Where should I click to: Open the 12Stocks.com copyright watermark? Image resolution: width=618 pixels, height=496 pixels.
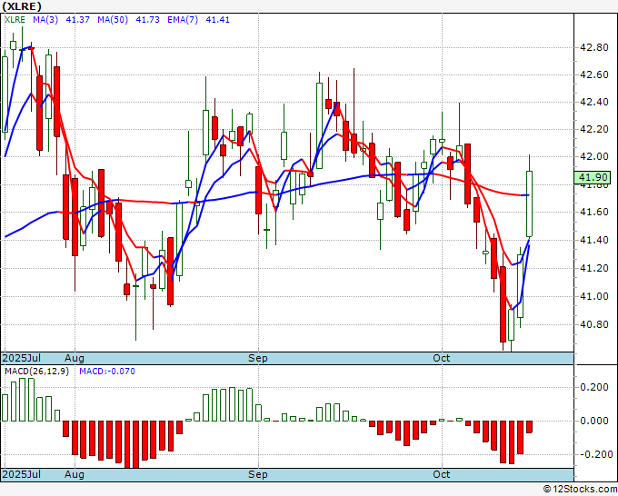pyautogui.click(x=578, y=490)
